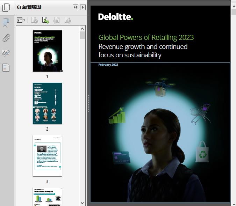Screen dimensions: 236x206
Task: Click the page number 3 label
Action: pos(47,182)
